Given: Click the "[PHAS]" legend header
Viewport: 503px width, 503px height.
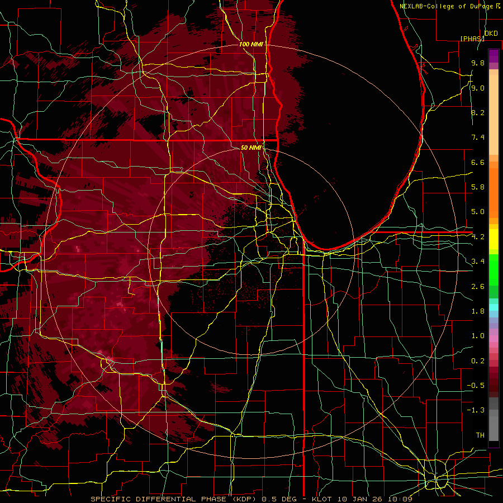Looking at the screenshot, I should (472, 39).
